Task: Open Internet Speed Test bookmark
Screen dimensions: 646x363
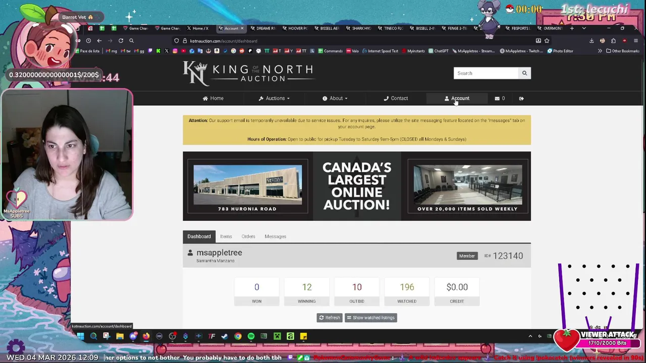Action: (380, 51)
